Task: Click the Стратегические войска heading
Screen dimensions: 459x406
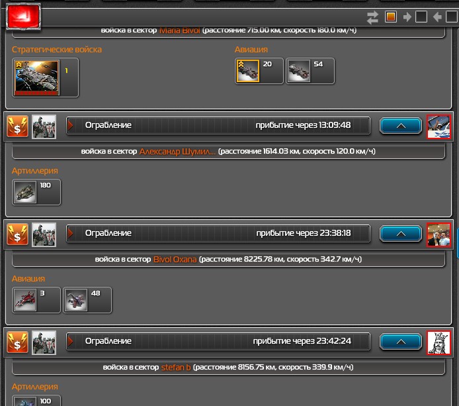Action: (x=57, y=50)
